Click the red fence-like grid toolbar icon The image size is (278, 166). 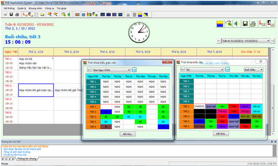click(77, 15)
